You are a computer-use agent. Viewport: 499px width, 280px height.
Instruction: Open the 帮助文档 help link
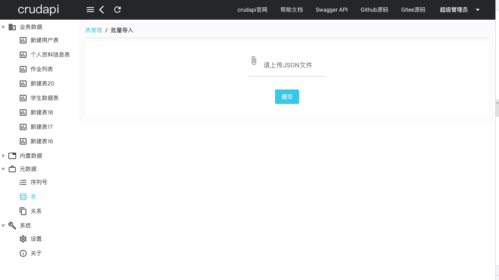[x=292, y=10]
